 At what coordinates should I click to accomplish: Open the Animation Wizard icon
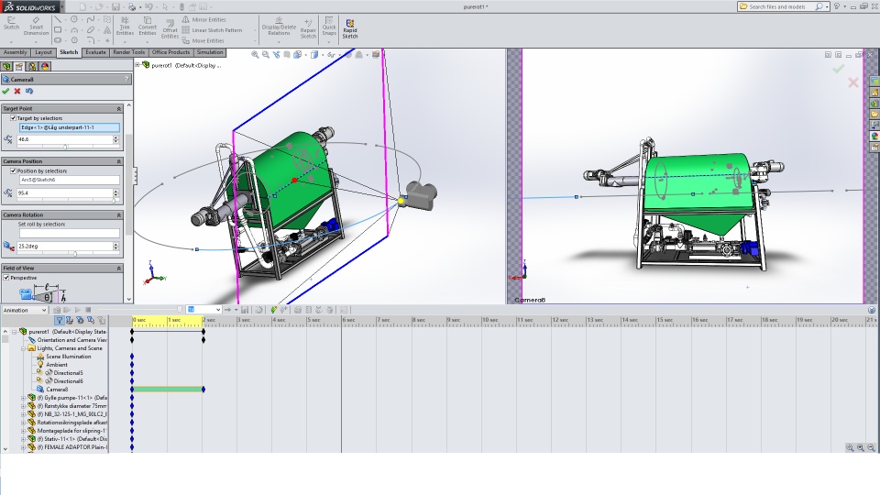click(x=258, y=310)
